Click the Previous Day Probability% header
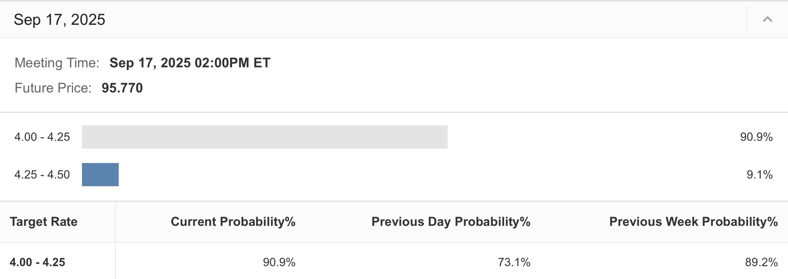 coord(451,222)
